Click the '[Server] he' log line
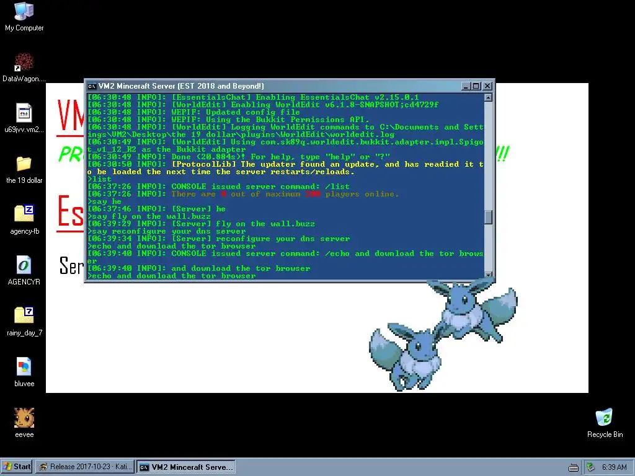This screenshot has width=635, height=476. tap(157, 209)
